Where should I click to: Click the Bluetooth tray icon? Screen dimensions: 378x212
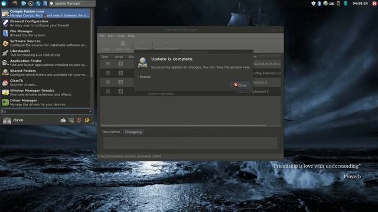point(319,4)
